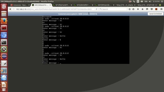Open Terminal from the launcher
Viewport: 164px width, 92px height.
click(x=4, y=42)
